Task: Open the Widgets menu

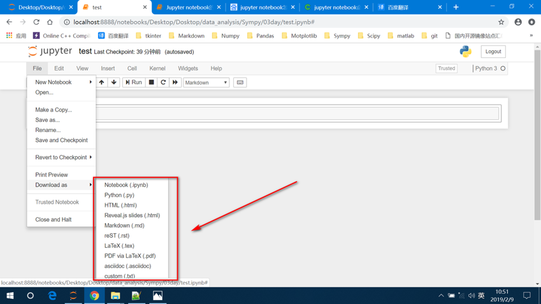Action: click(x=188, y=68)
